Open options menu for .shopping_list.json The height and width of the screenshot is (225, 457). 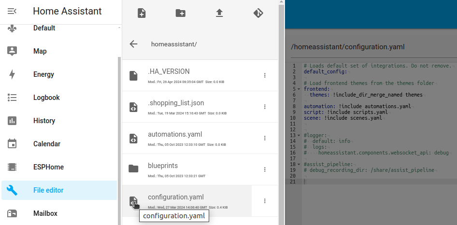pos(264,107)
